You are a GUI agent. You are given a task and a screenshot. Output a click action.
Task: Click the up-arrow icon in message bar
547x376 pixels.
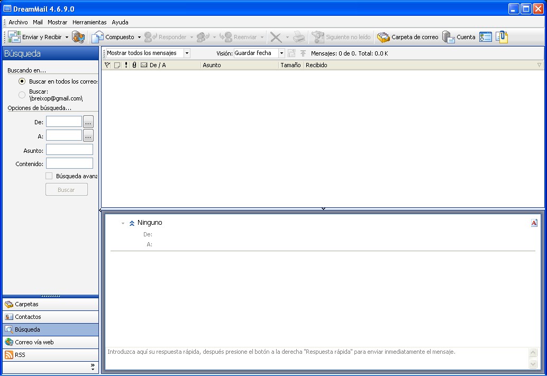(x=303, y=53)
